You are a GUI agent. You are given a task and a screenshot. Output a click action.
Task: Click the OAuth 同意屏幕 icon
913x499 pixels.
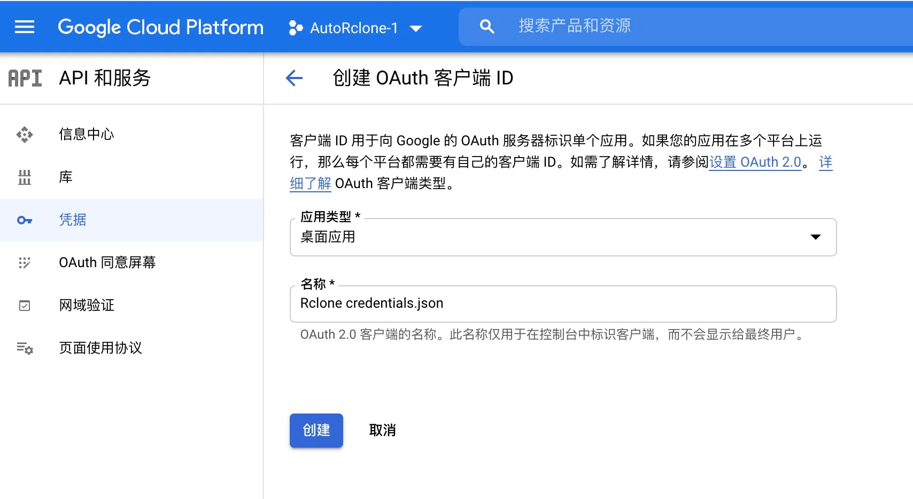click(25, 263)
